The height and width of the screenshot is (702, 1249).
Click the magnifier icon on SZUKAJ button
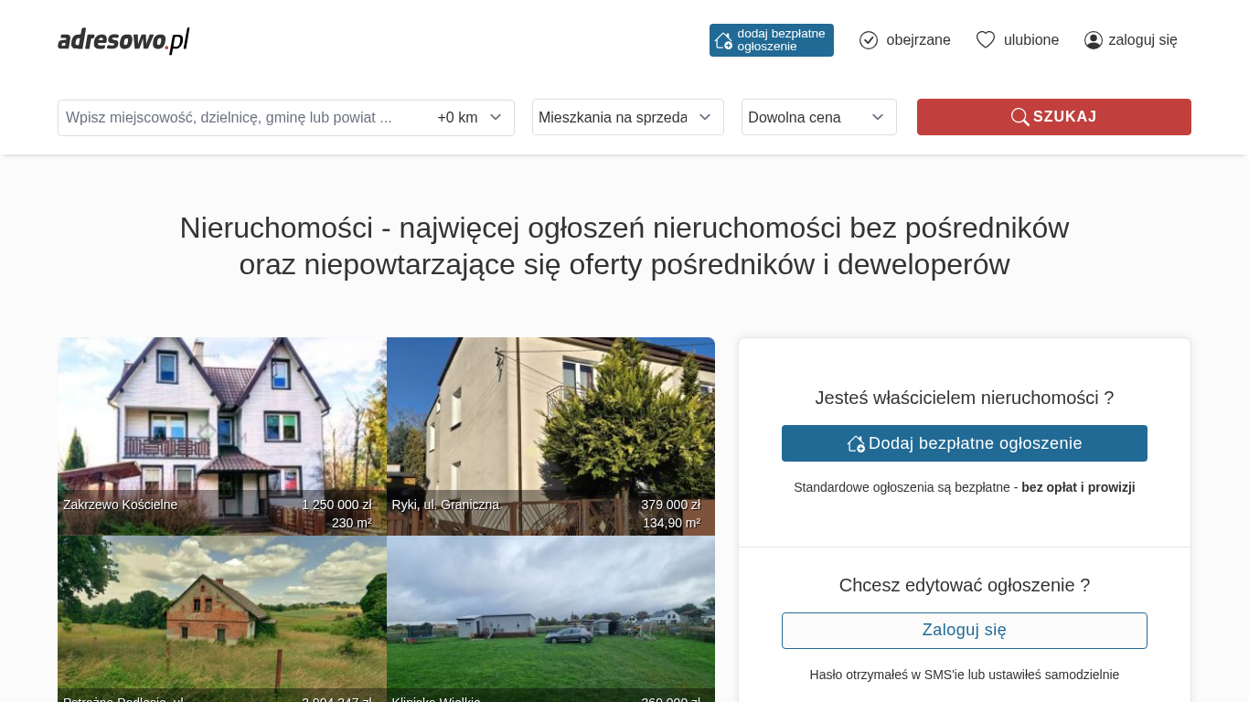(x=1019, y=117)
